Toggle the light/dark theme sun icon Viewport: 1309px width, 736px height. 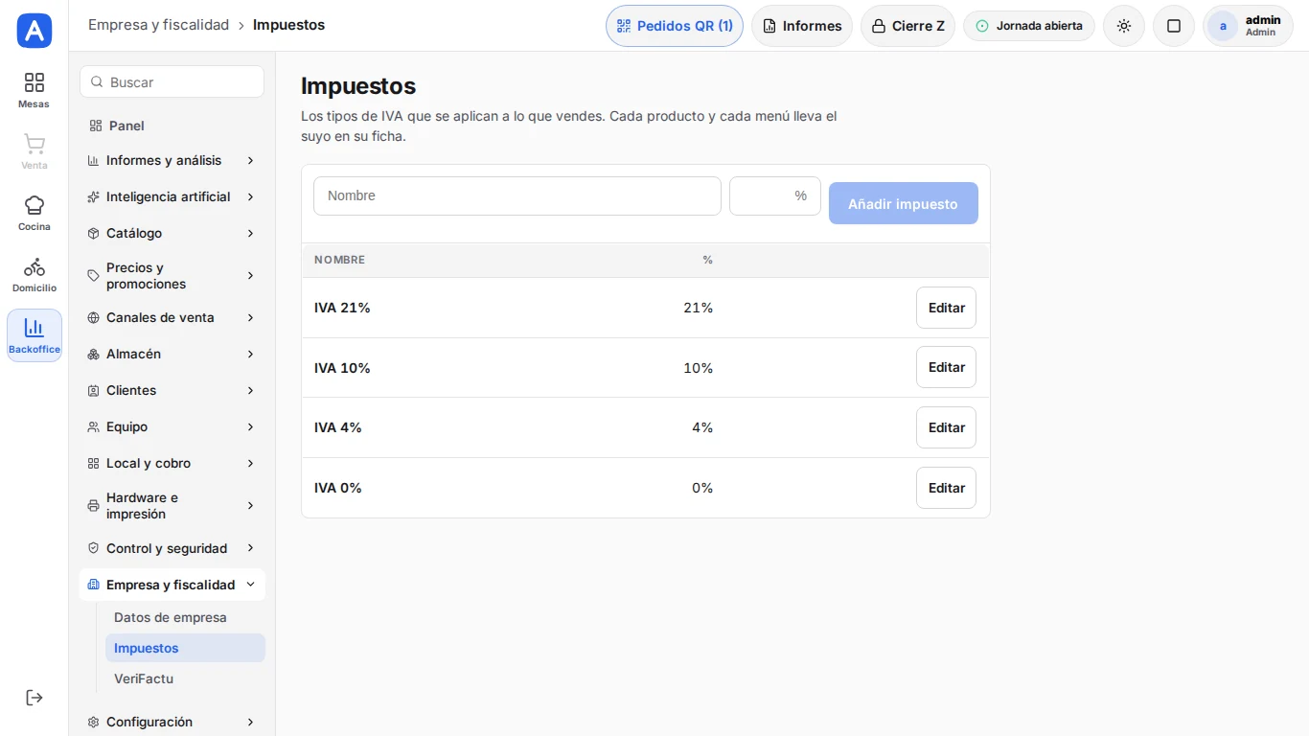coord(1124,26)
